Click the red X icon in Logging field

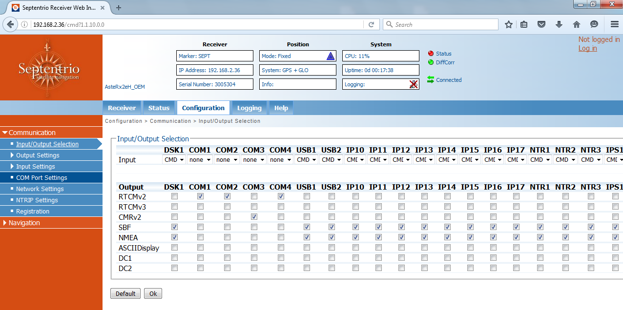pos(414,84)
